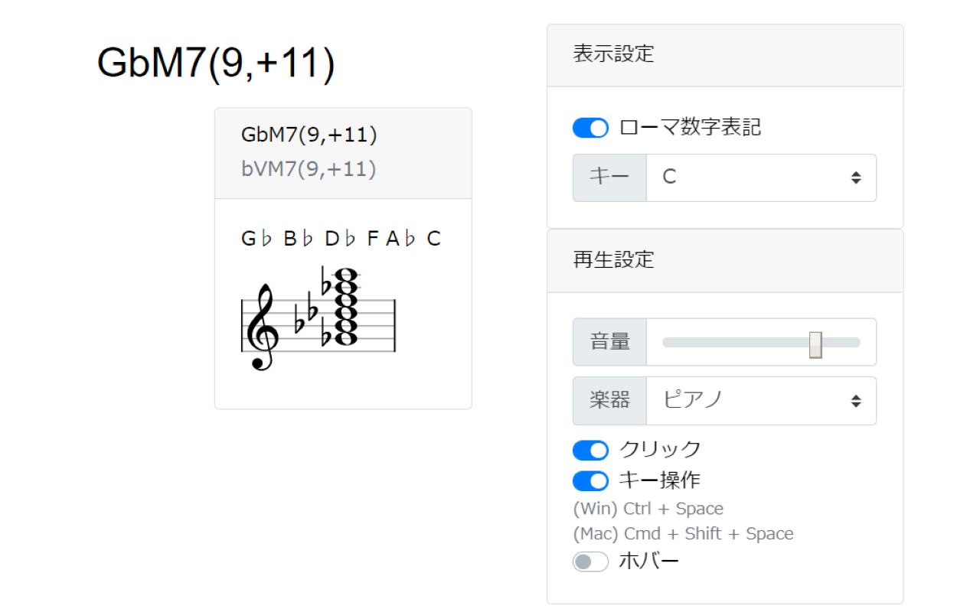Click the volume slider speaker row label 音量
This screenshot has width=980, height=612.
click(x=609, y=342)
